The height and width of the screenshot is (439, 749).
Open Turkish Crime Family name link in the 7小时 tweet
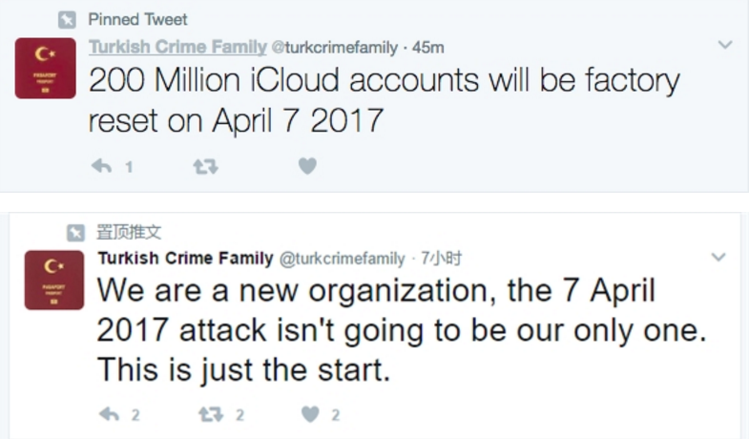click(185, 258)
